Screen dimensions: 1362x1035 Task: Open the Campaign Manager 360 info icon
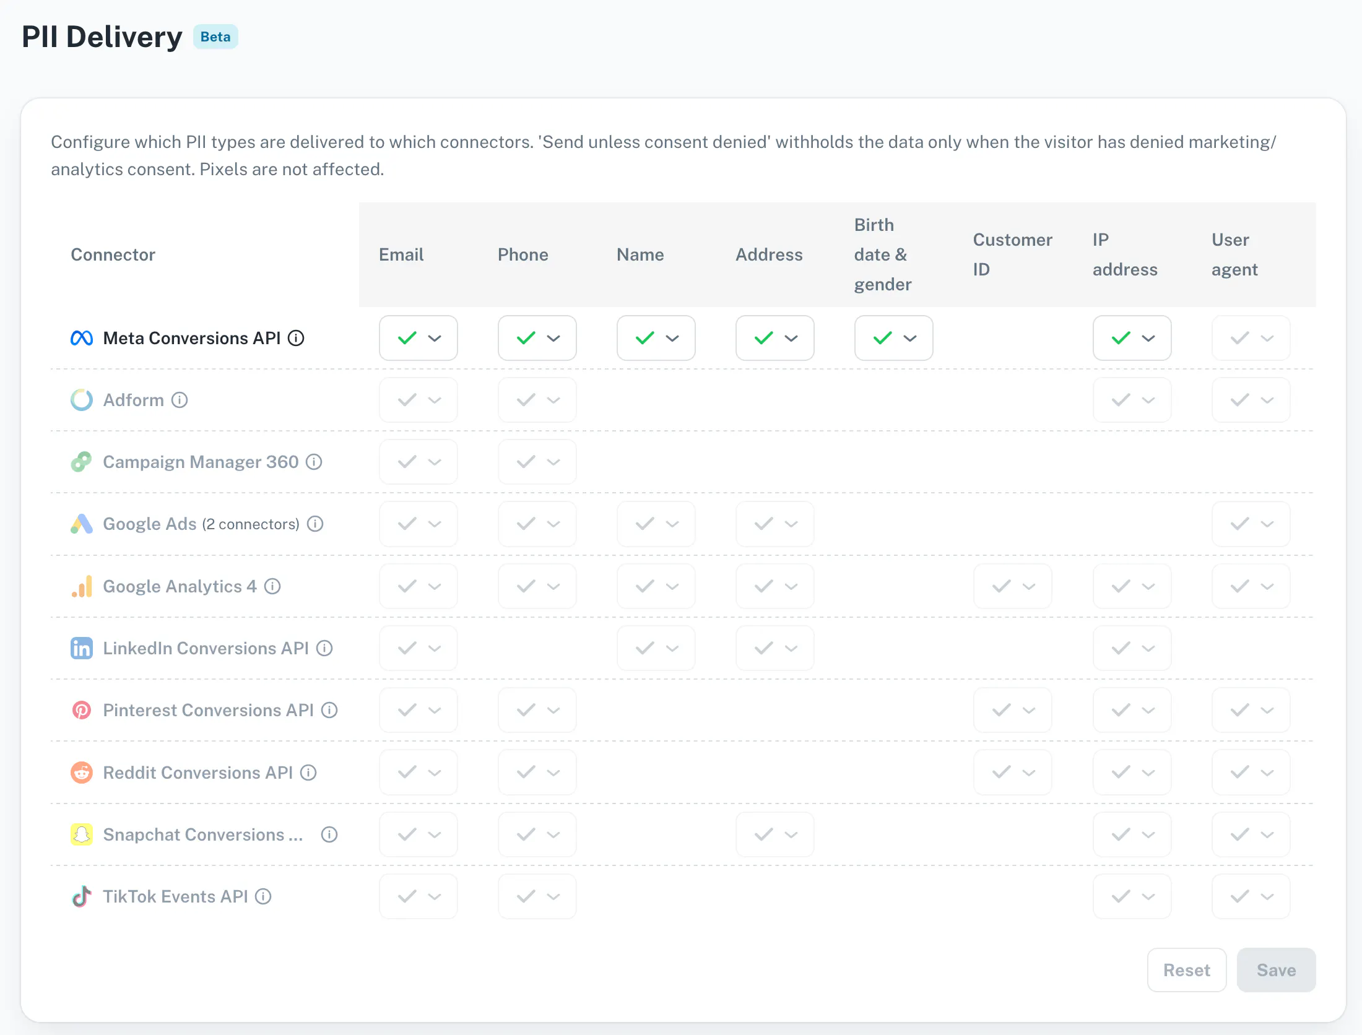[x=314, y=462]
